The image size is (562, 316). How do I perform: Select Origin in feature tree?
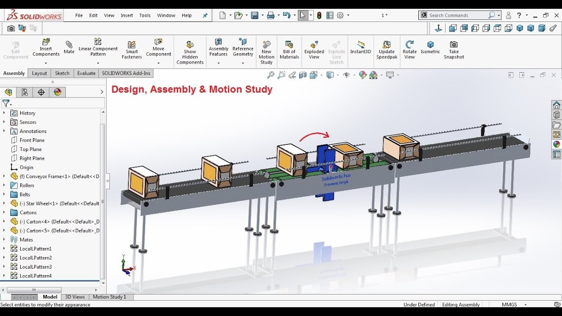pos(26,167)
